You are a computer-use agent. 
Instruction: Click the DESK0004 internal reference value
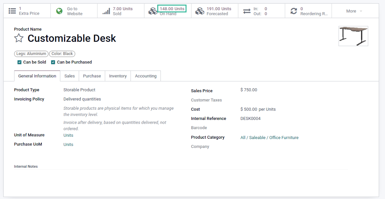pyautogui.click(x=250, y=119)
